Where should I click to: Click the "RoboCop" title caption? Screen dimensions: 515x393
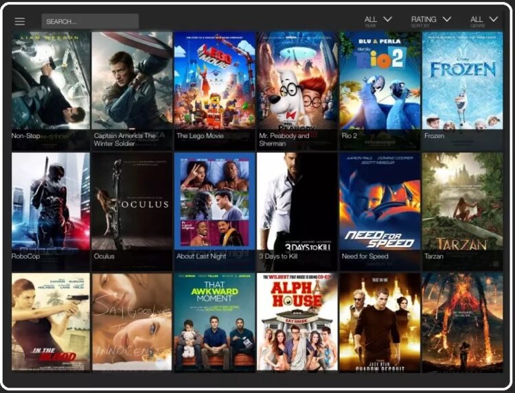point(25,257)
